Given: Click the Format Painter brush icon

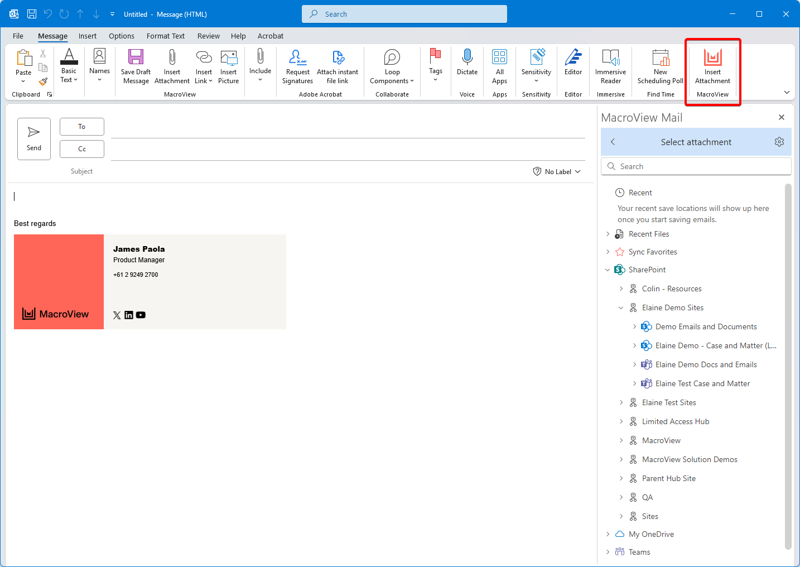Looking at the screenshot, I should (x=43, y=81).
